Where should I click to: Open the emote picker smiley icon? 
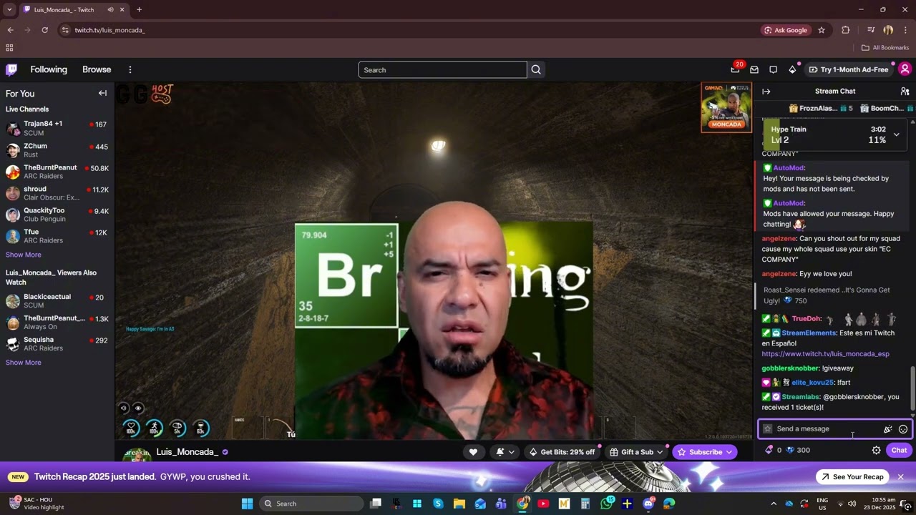903,429
